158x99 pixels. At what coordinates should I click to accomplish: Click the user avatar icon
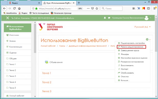coord(146,18)
